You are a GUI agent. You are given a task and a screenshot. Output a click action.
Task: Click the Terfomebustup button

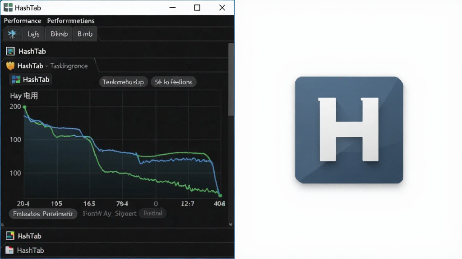pyautogui.click(x=123, y=82)
